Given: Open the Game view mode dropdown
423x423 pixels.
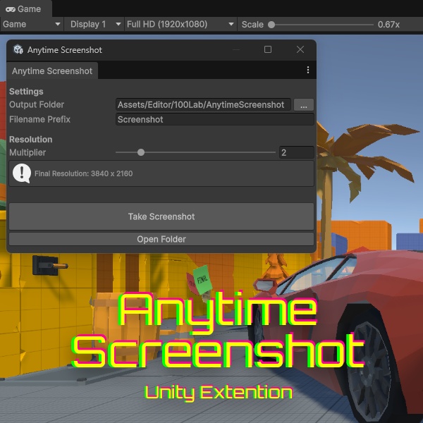Looking at the screenshot, I should tap(32, 24).
